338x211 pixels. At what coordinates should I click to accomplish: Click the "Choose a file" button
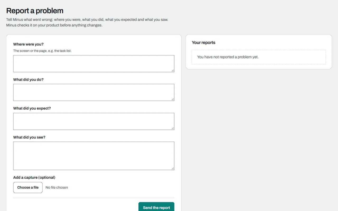pos(28,188)
